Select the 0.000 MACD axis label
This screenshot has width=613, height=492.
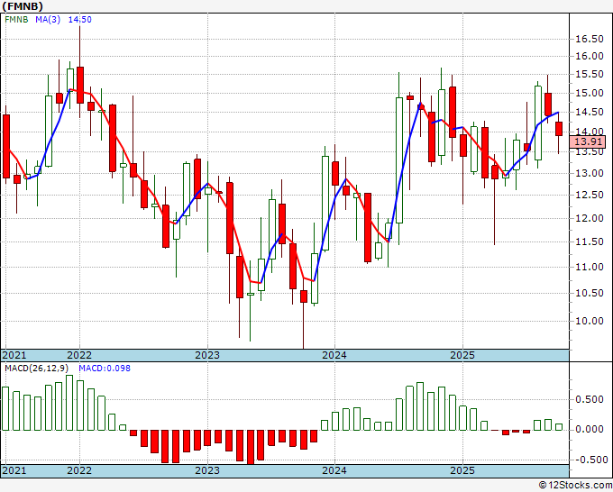tap(590, 429)
